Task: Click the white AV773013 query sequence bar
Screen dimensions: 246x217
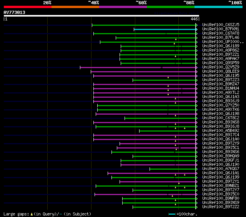Action: pos(101,16)
